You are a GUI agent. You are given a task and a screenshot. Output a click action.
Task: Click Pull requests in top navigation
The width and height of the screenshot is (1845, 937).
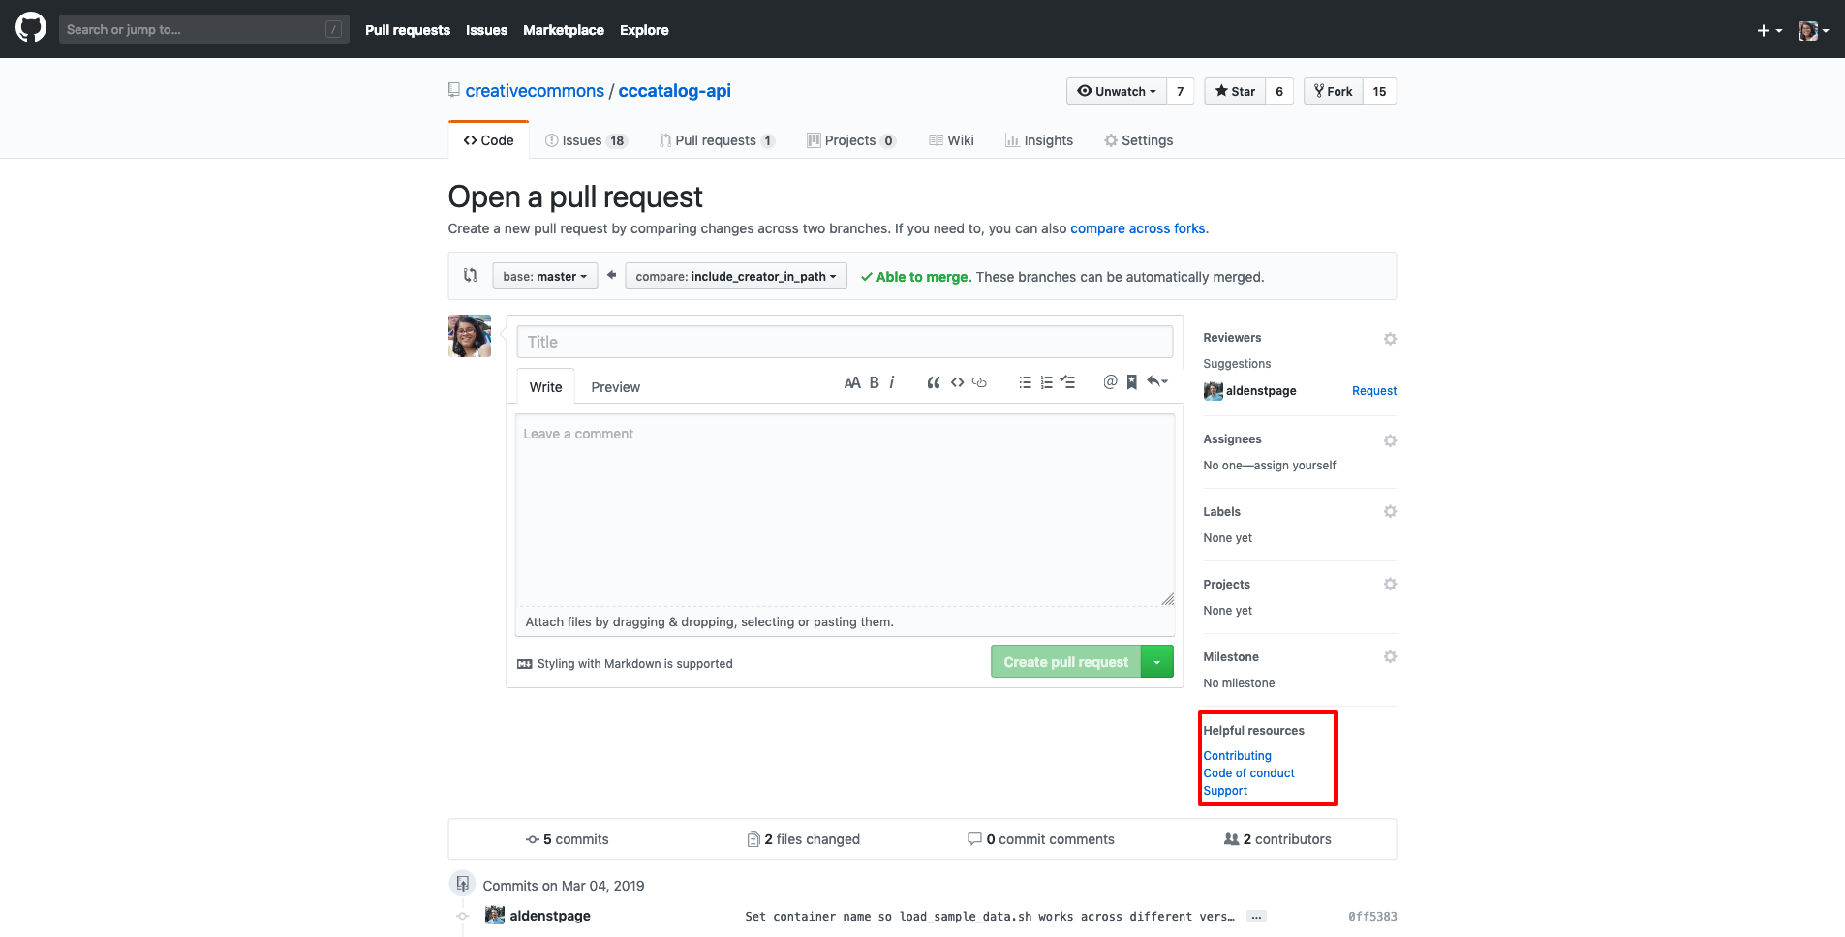coord(408,30)
